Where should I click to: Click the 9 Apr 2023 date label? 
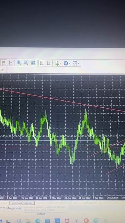coord(98,198)
